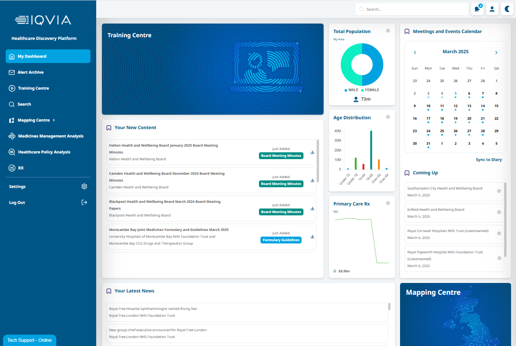This screenshot has width=516, height=346.
Task: Click the Search input field in the top bar
Action: click(412, 9)
